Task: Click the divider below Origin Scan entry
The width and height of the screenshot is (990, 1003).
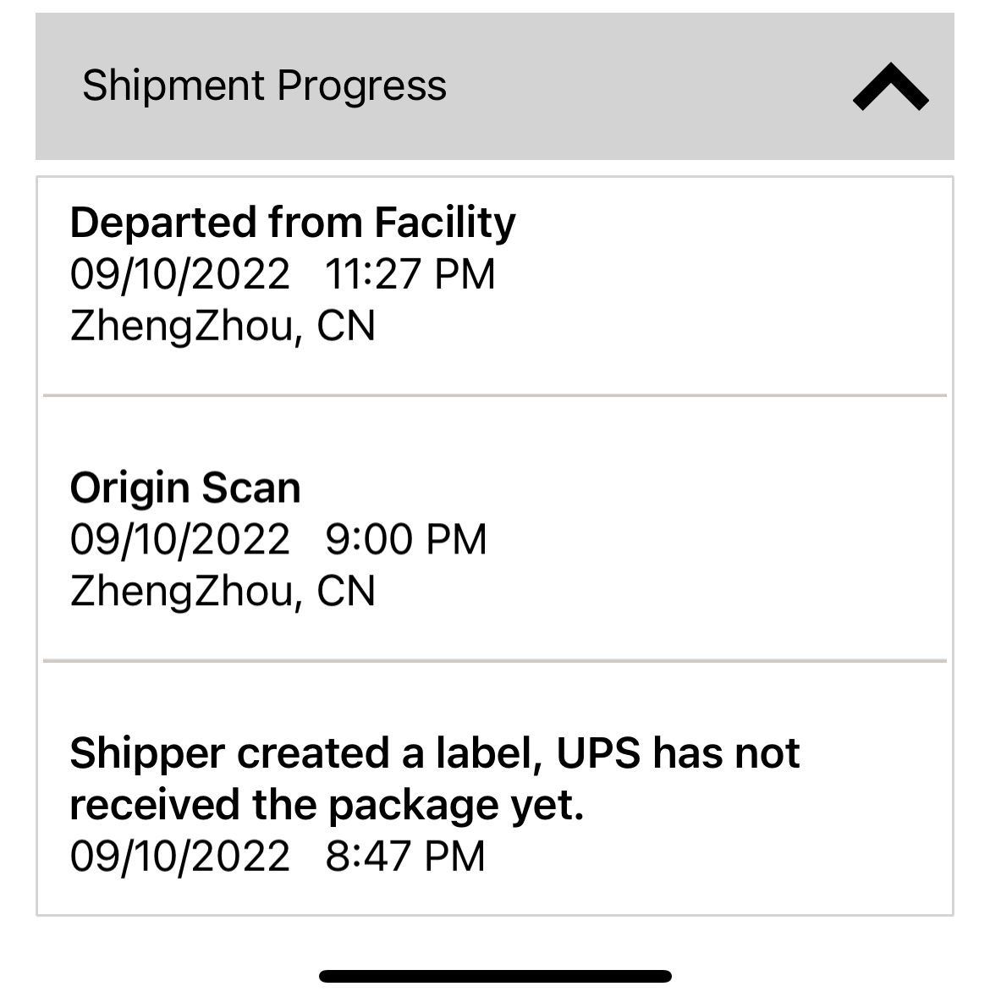Action: click(x=495, y=660)
